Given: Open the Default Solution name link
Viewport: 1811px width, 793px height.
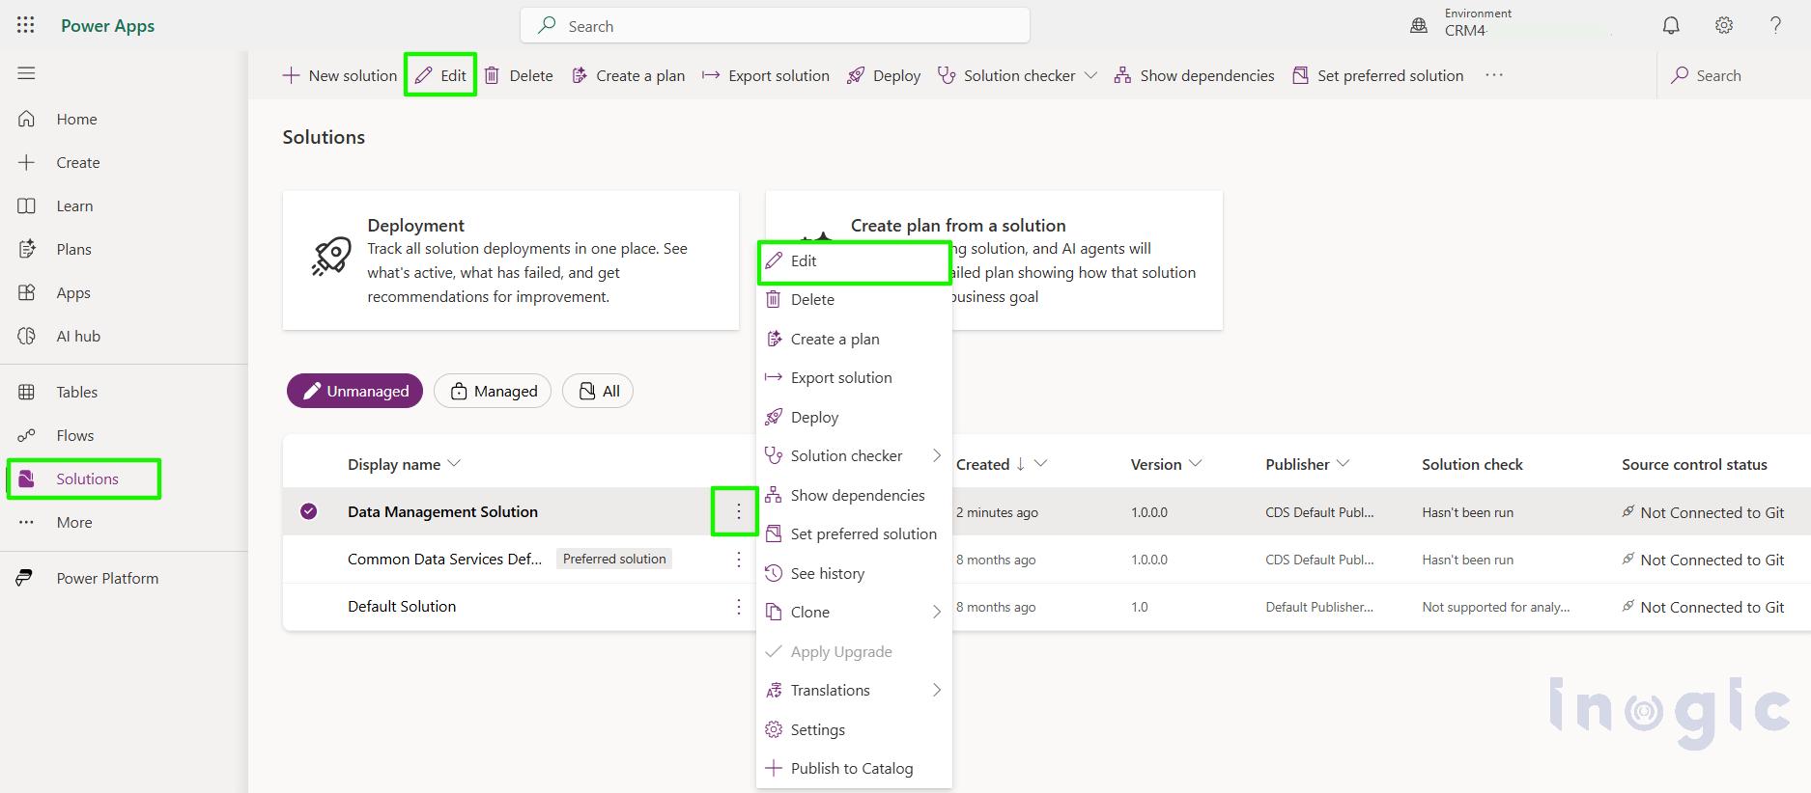Looking at the screenshot, I should (402, 606).
